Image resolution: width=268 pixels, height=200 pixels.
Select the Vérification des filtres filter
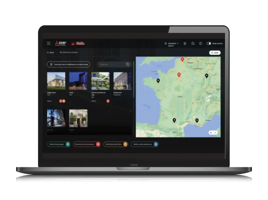[x=115, y=144]
